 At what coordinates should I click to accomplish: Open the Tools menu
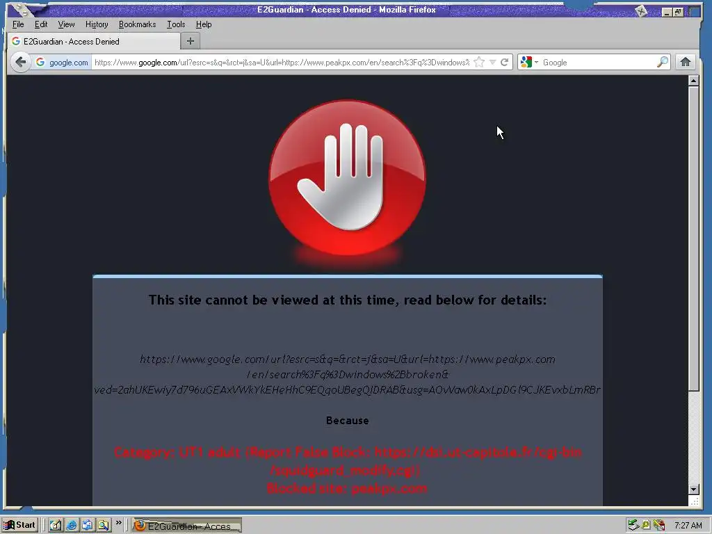coord(176,24)
